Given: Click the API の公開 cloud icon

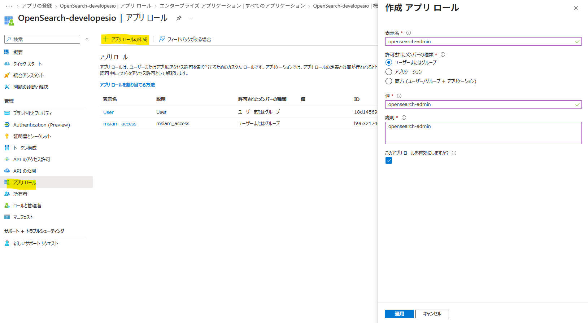Looking at the screenshot, I should (7, 171).
